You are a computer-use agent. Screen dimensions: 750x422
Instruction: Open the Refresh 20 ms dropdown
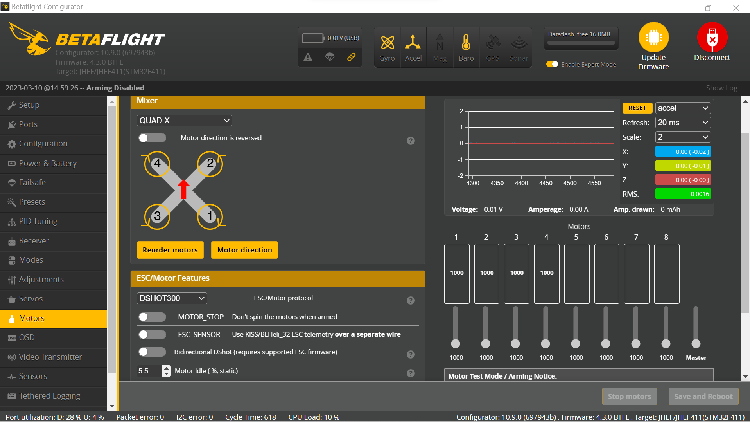(x=683, y=123)
